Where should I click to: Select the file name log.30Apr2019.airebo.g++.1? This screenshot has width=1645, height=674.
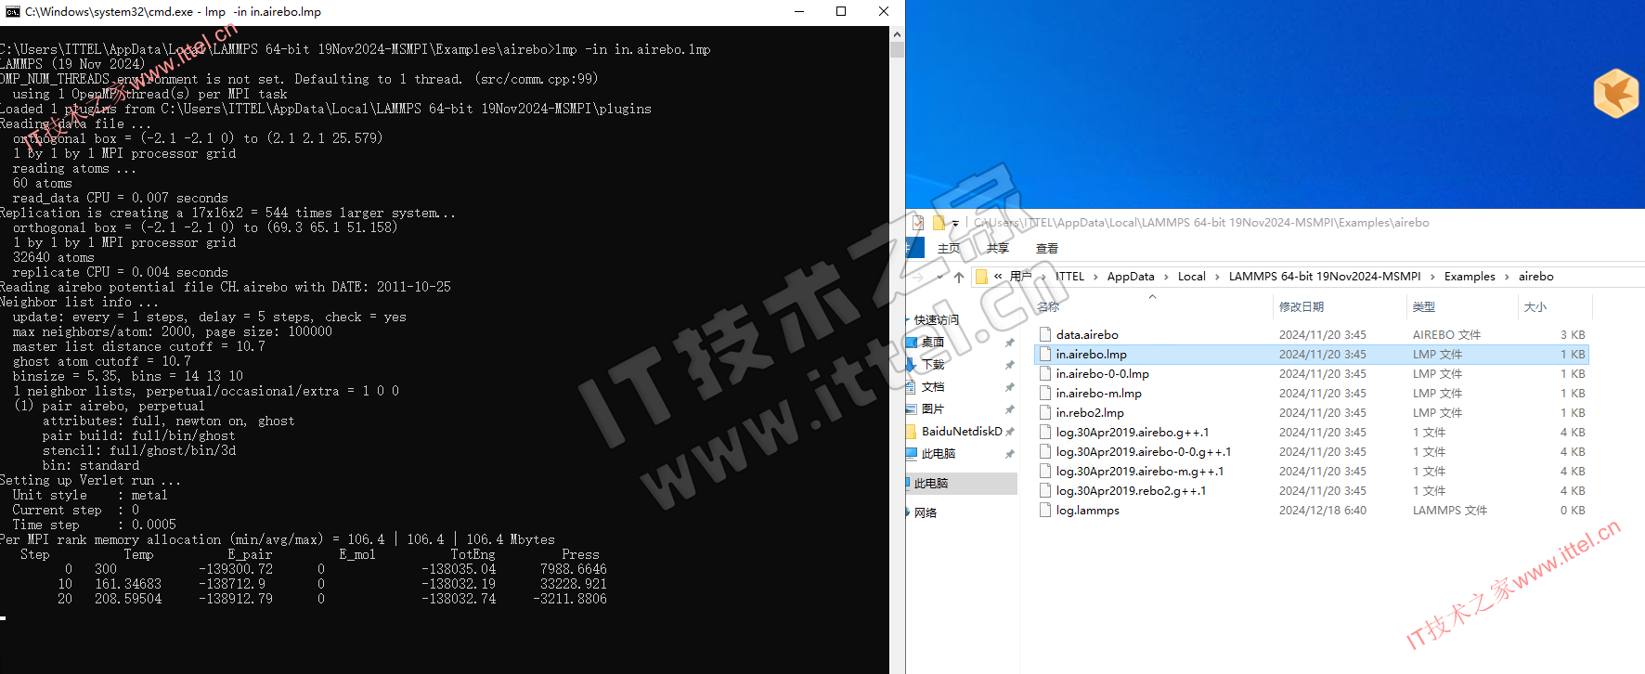point(1133,432)
